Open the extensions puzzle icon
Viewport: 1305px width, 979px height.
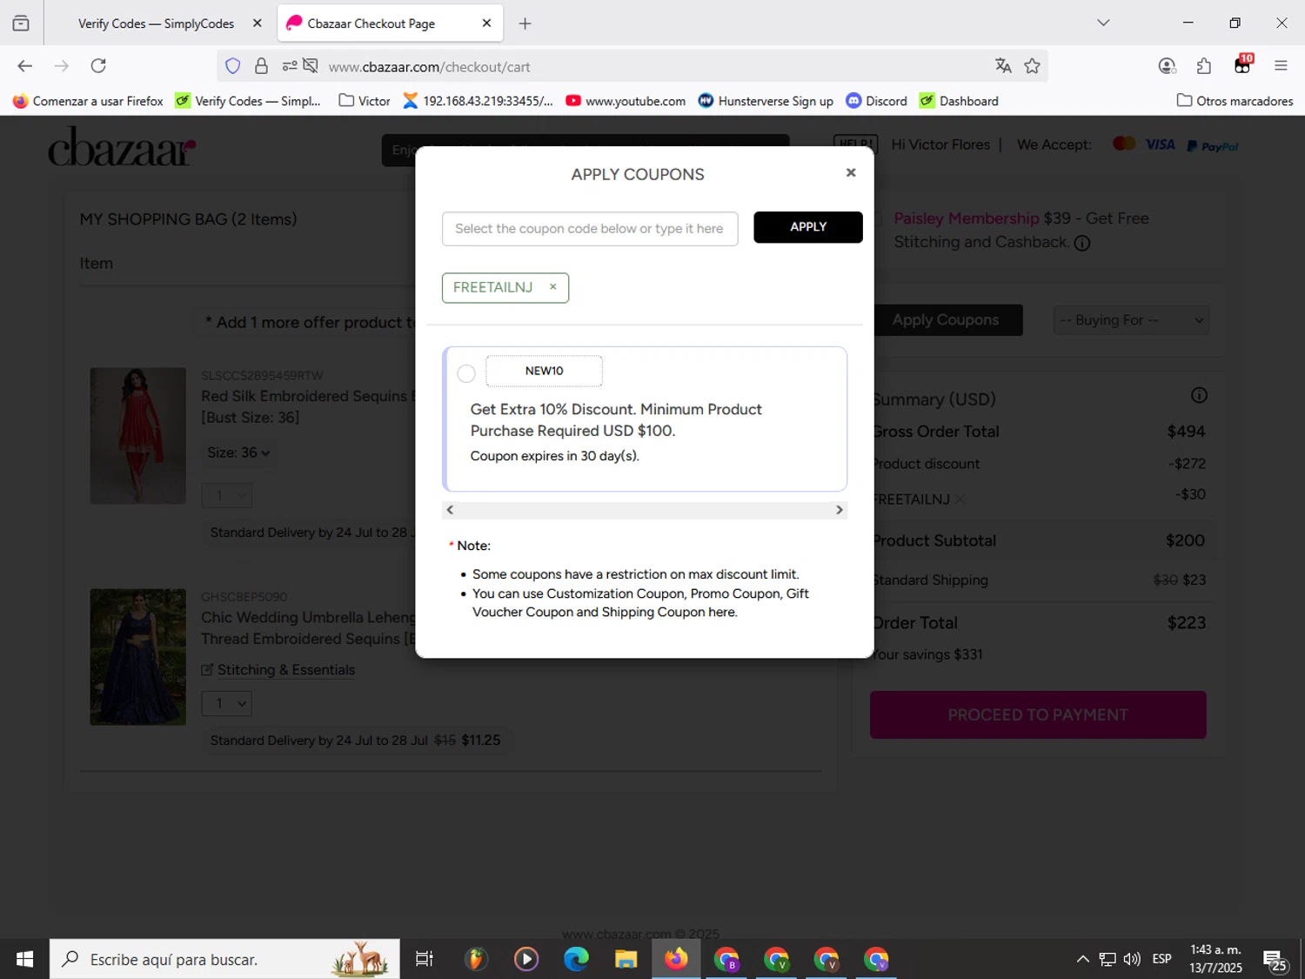[x=1204, y=66]
